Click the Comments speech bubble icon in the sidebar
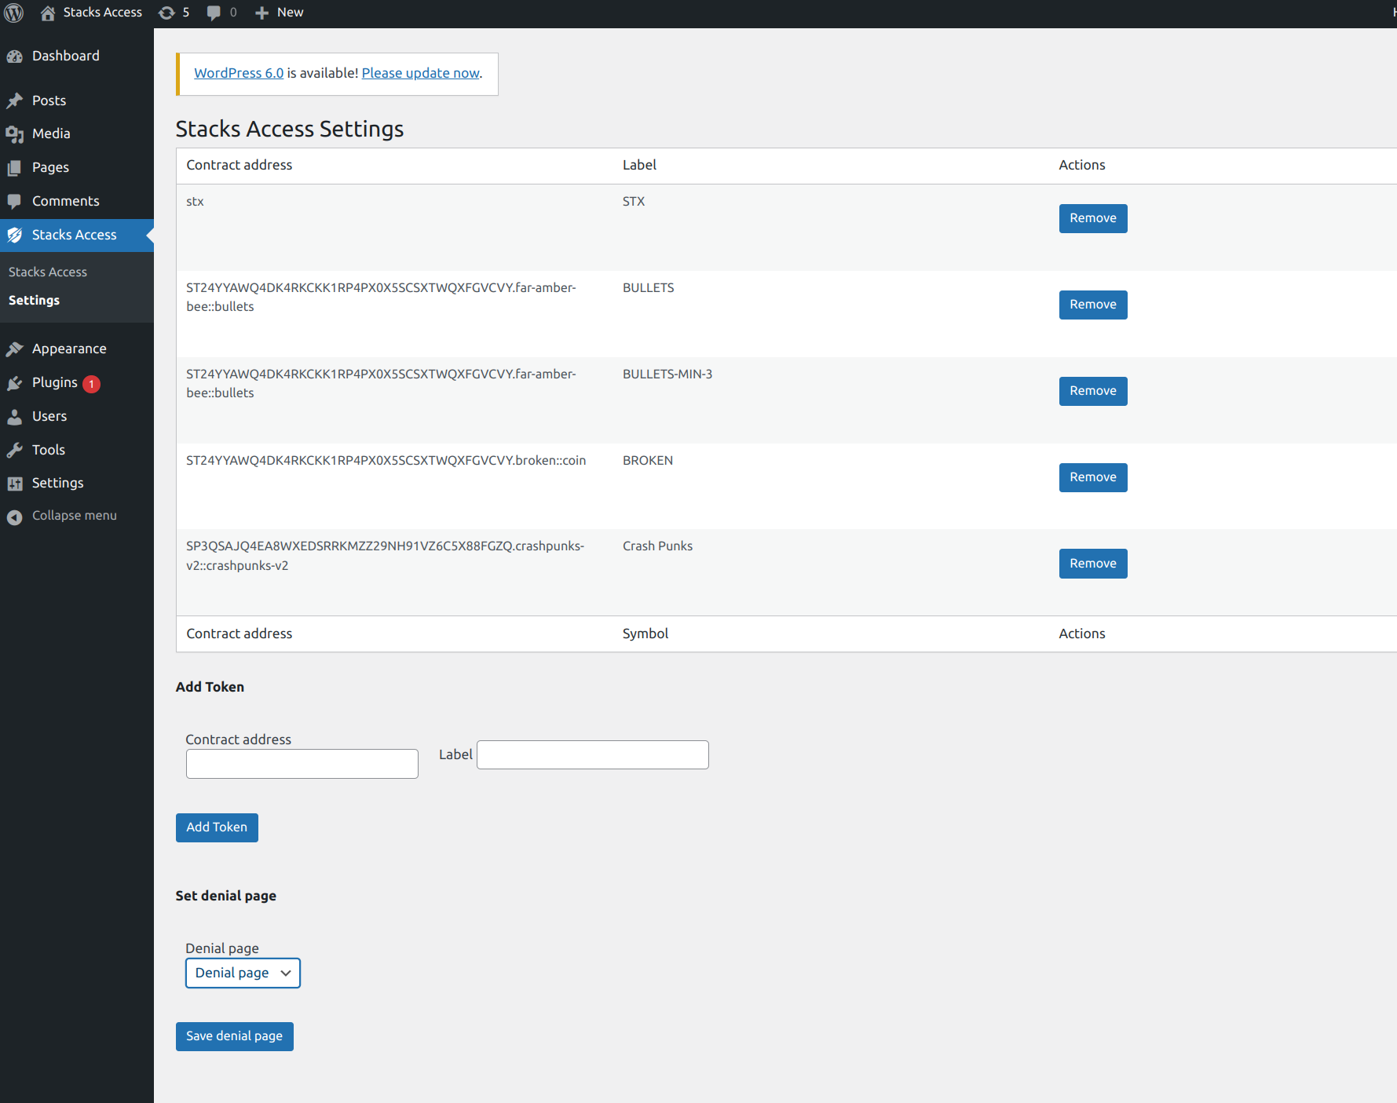Screen dimensions: 1397x1103 tap(15, 202)
